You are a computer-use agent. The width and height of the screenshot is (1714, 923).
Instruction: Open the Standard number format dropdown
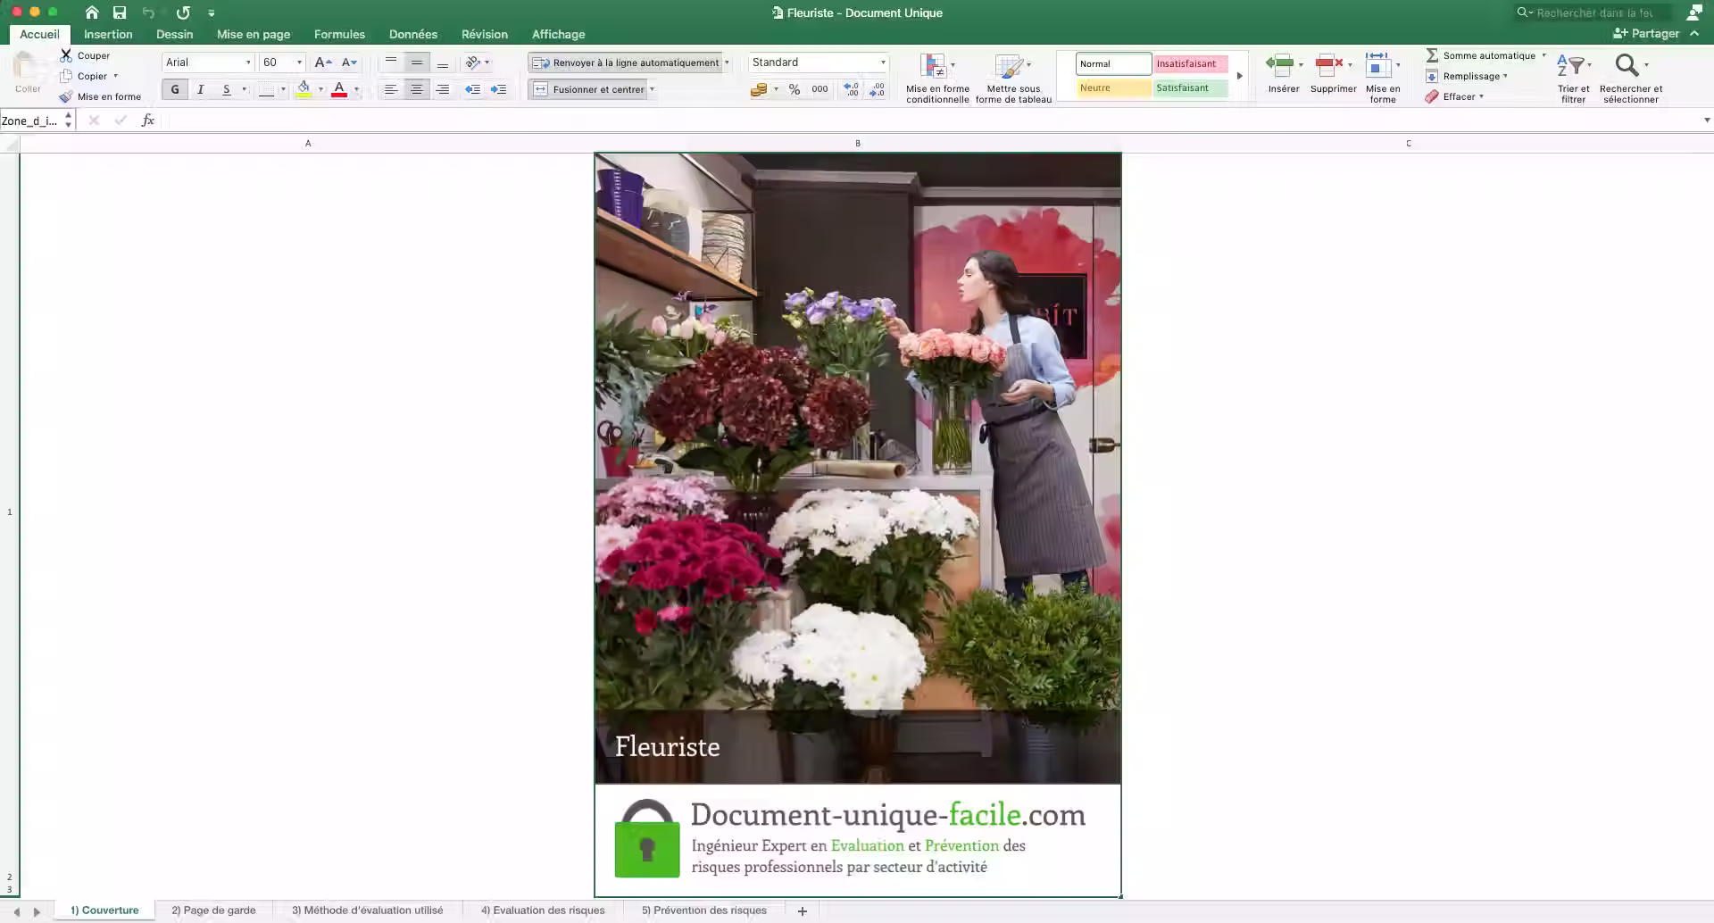coord(882,62)
